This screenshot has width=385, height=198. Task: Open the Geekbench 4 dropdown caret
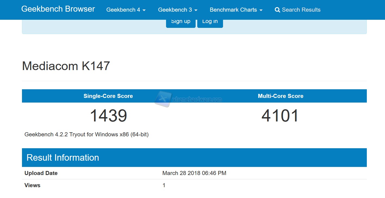tap(144, 10)
